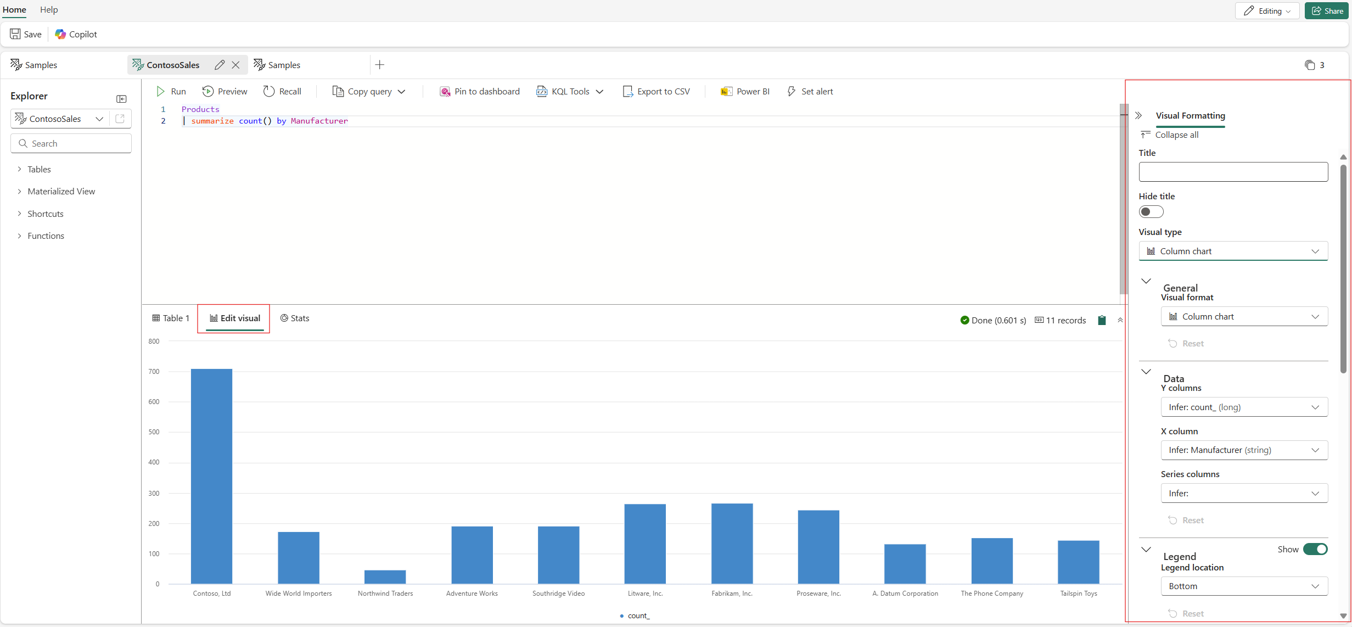Collapse the Explorer pane icon
This screenshot has width=1352, height=627.
click(122, 99)
